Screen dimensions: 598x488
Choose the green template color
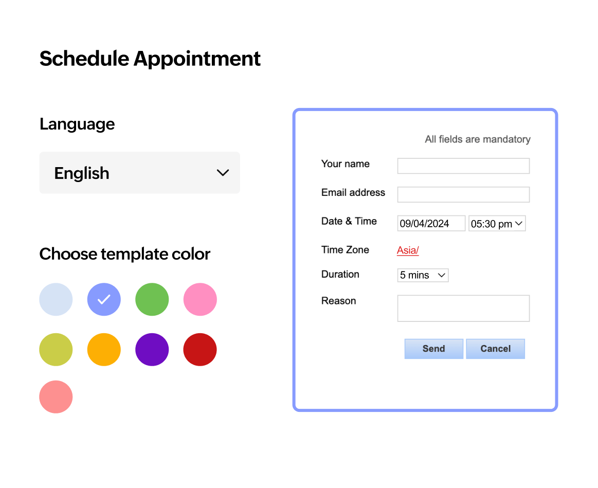click(x=152, y=299)
